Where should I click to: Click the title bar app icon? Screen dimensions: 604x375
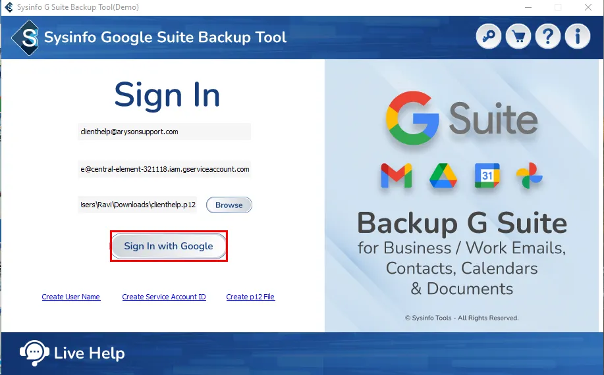[9, 7]
